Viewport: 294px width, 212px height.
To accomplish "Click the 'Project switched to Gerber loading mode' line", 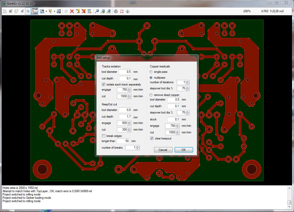I will point(27,198).
